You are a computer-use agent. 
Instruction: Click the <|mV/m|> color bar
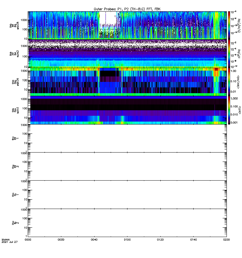pyautogui.click(x=229, y=82)
